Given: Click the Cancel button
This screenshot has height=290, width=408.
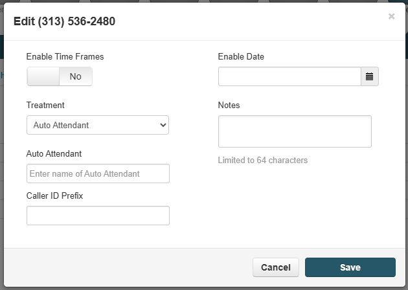Looking at the screenshot, I should (x=276, y=267).
